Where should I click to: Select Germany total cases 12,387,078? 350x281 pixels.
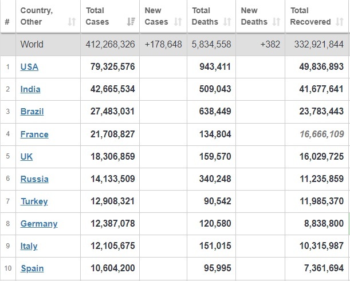[x=113, y=223]
